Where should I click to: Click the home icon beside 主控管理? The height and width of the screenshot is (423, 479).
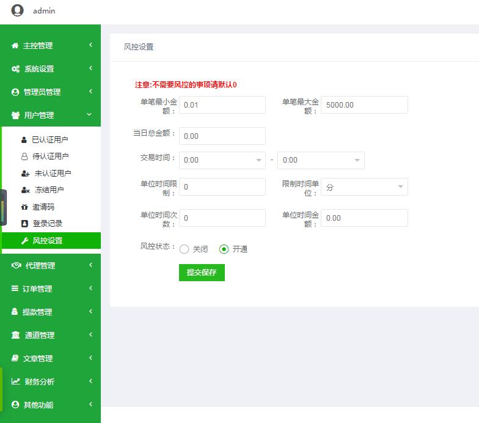point(15,46)
